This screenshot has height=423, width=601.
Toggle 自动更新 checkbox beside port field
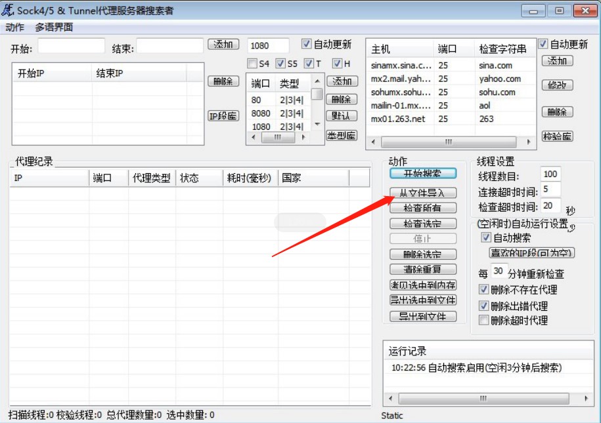(x=306, y=44)
